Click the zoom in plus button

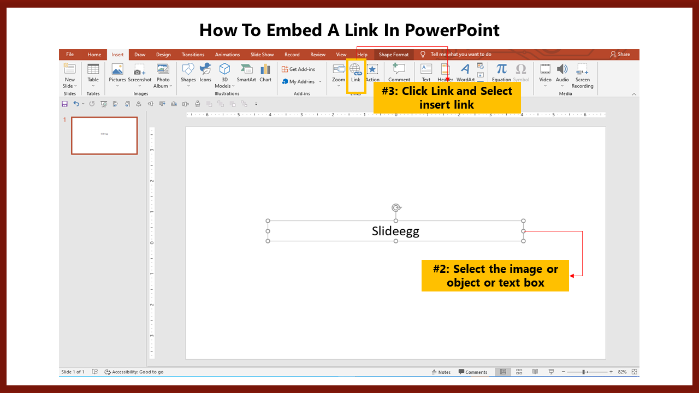pyautogui.click(x=611, y=372)
